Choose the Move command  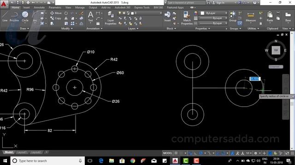pos(56,13)
